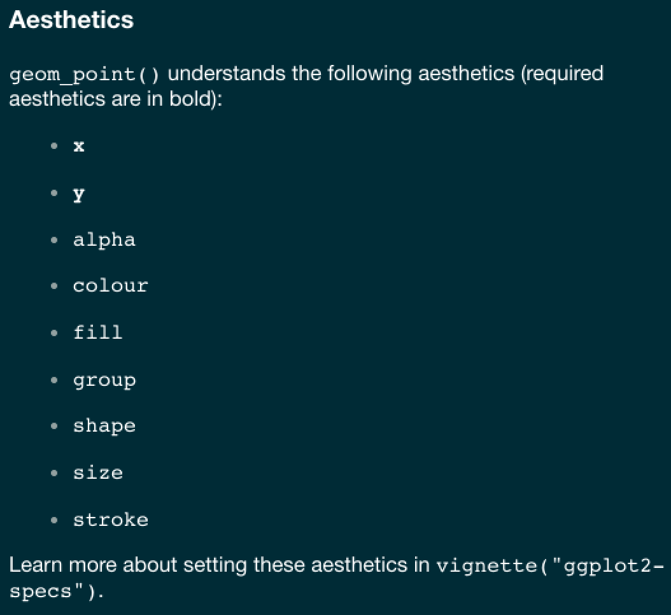Viewport: 671px width, 615px height.
Task: Click the bold x aesthetic item
Action: click(x=79, y=146)
